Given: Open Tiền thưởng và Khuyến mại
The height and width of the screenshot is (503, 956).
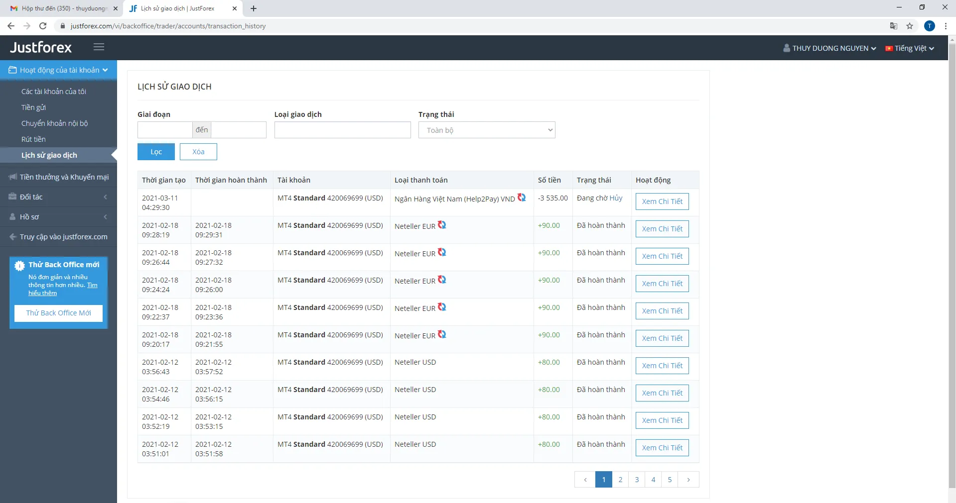Looking at the screenshot, I should (x=58, y=177).
